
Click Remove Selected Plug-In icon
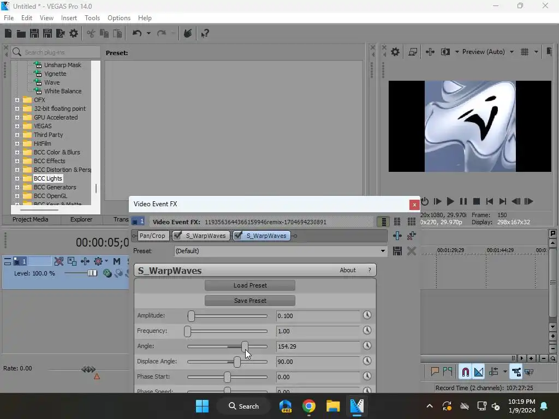(412, 236)
